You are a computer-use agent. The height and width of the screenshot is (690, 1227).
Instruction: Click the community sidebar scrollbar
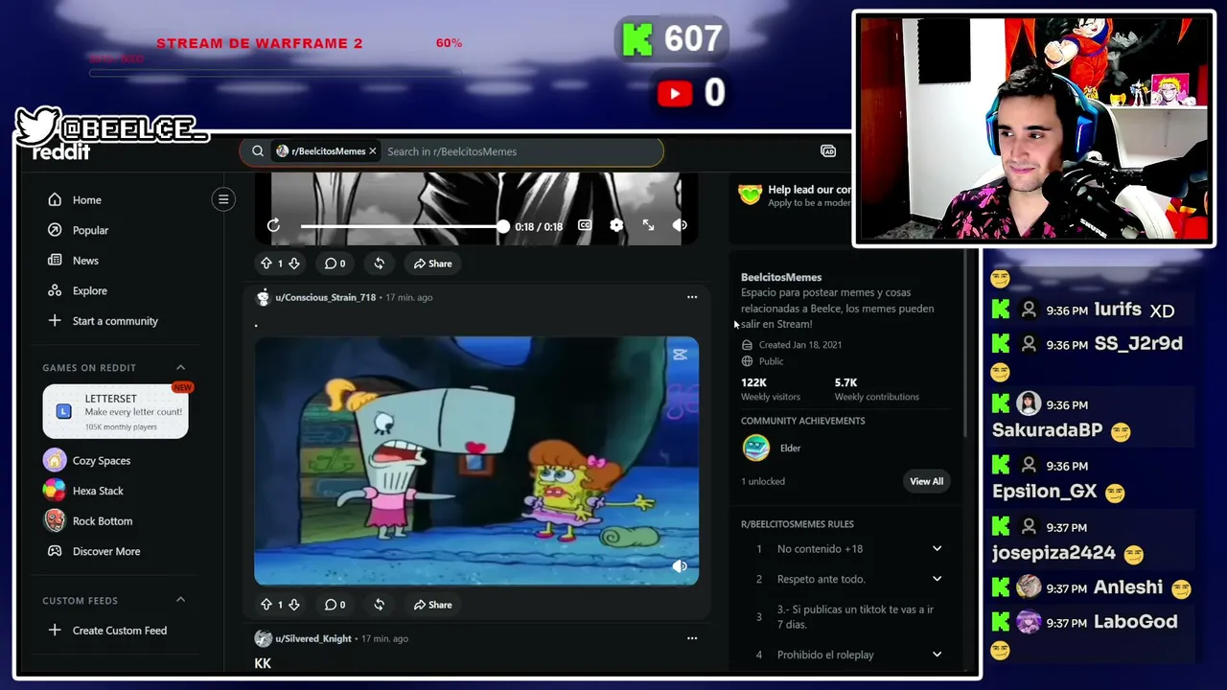coord(963,345)
